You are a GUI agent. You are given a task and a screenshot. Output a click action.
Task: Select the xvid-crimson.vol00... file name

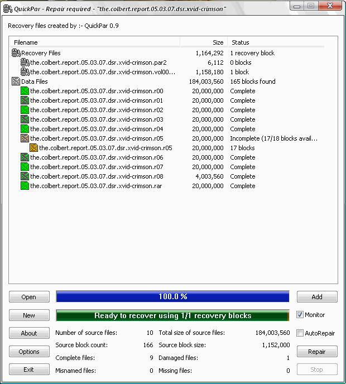coord(103,72)
